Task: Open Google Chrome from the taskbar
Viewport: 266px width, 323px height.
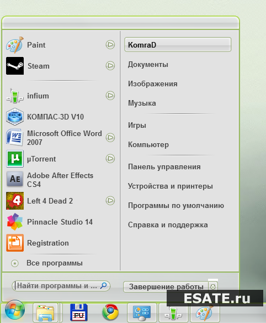Action: [110, 312]
